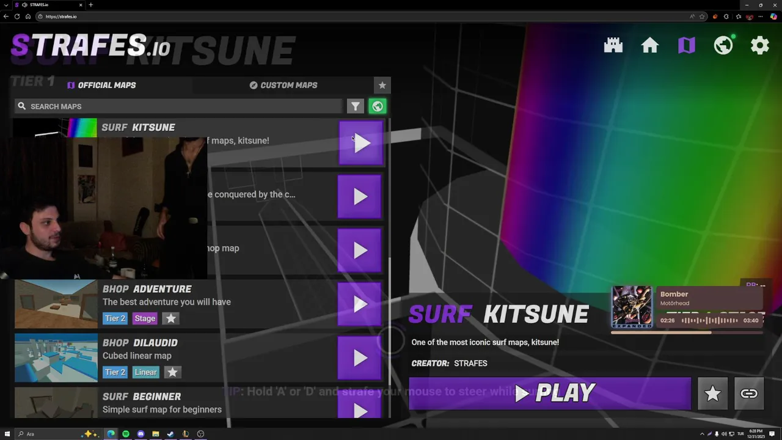Switch to the Custom Maps tab

pyautogui.click(x=283, y=85)
